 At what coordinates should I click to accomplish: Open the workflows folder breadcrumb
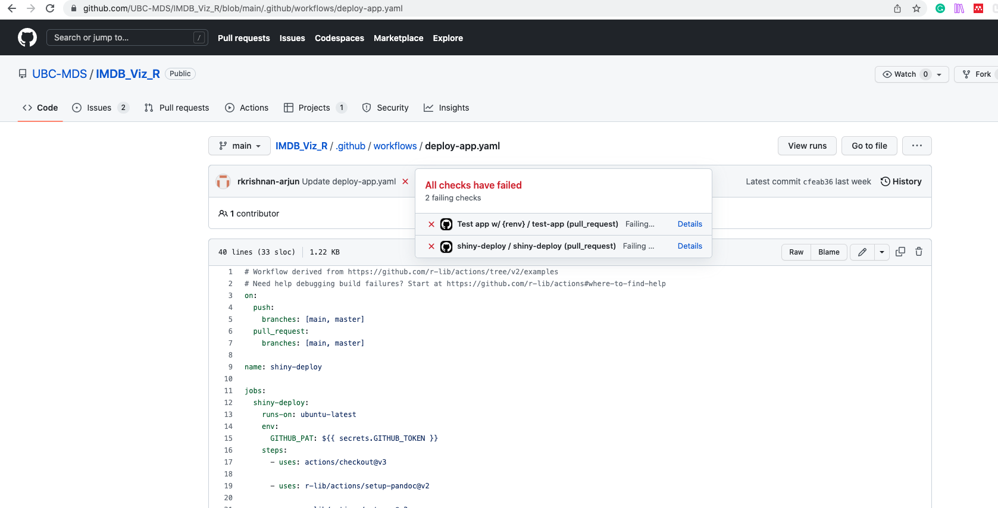coord(395,146)
